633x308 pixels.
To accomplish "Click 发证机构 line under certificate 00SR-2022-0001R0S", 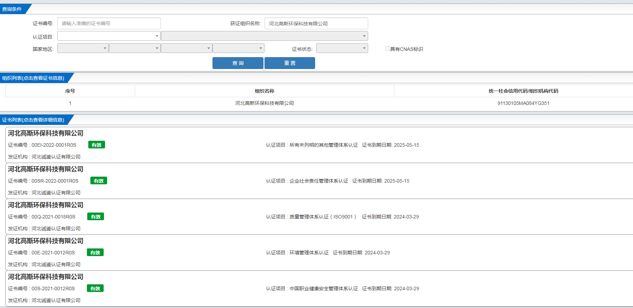I will pos(44,193).
